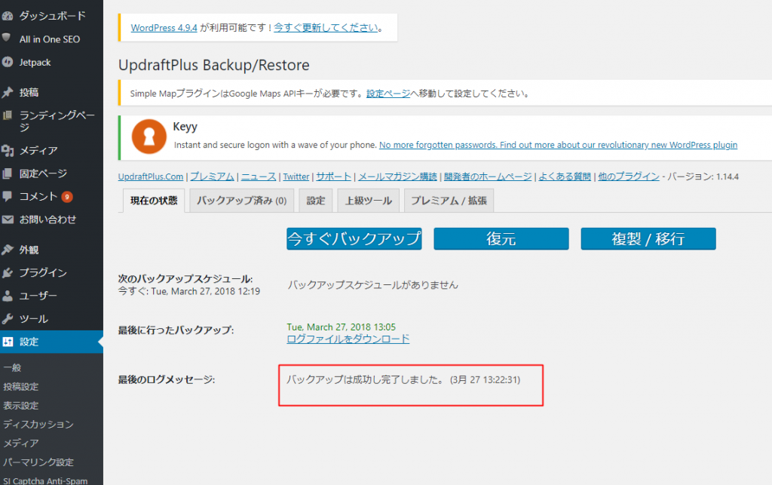Click the Keyy 'No more forgotten passwords' link
This screenshot has width=772, height=485.
pos(559,145)
